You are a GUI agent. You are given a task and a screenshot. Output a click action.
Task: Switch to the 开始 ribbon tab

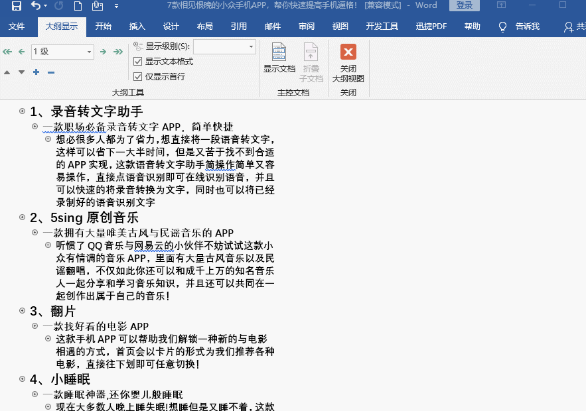click(103, 27)
